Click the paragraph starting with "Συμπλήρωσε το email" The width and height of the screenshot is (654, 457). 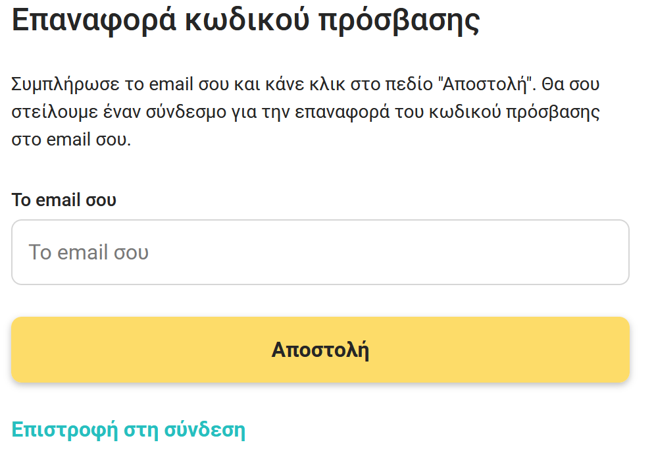pyautogui.click(x=306, y=113)
